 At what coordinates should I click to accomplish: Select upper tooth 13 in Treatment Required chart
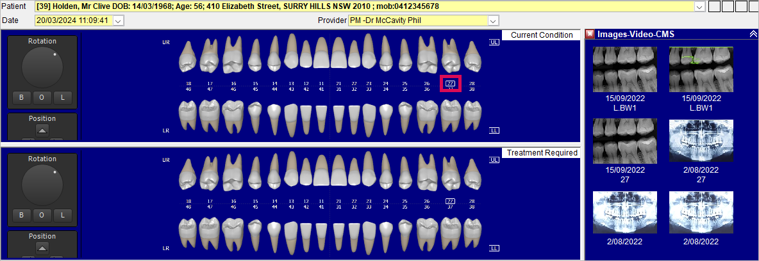click(291, 173)
